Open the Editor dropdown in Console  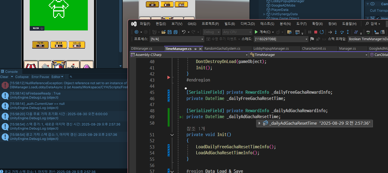point(58,77)
